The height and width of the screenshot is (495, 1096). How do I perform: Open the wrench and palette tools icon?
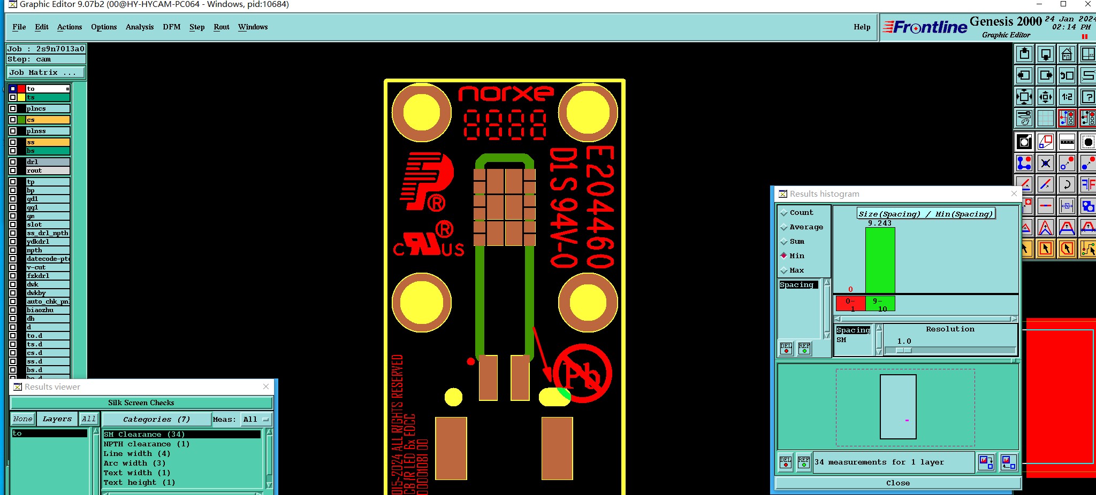pyautogui.click(x=1024, y=118)
